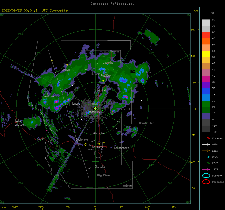225x210 pixels.
Task: Click the red forecast arrow in legend
Action: tap(206, 138)
